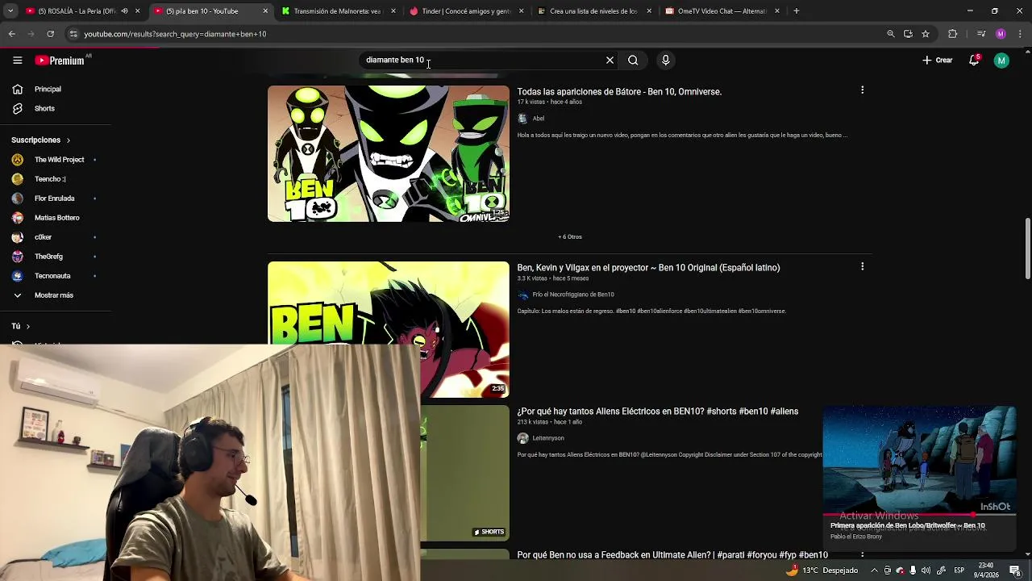Image resolution: width=1032 pixels, height=581 pixels.
Task: Open Windows notification center
Action: point(1015,571)
